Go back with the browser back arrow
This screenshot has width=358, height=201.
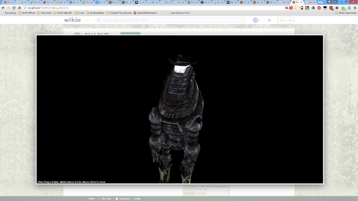tap(3, 8)
